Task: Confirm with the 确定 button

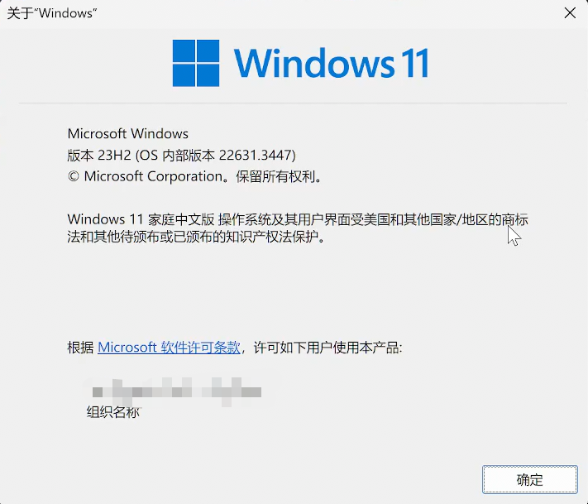Action: click(530, 480)
